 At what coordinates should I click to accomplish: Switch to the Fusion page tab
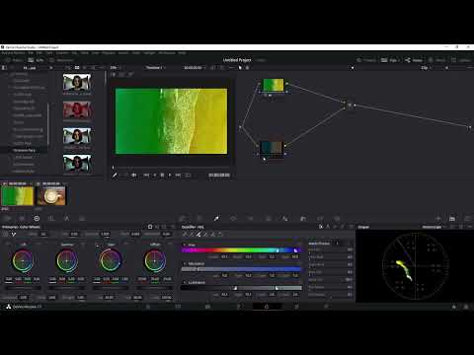click(x=238, y=307)
